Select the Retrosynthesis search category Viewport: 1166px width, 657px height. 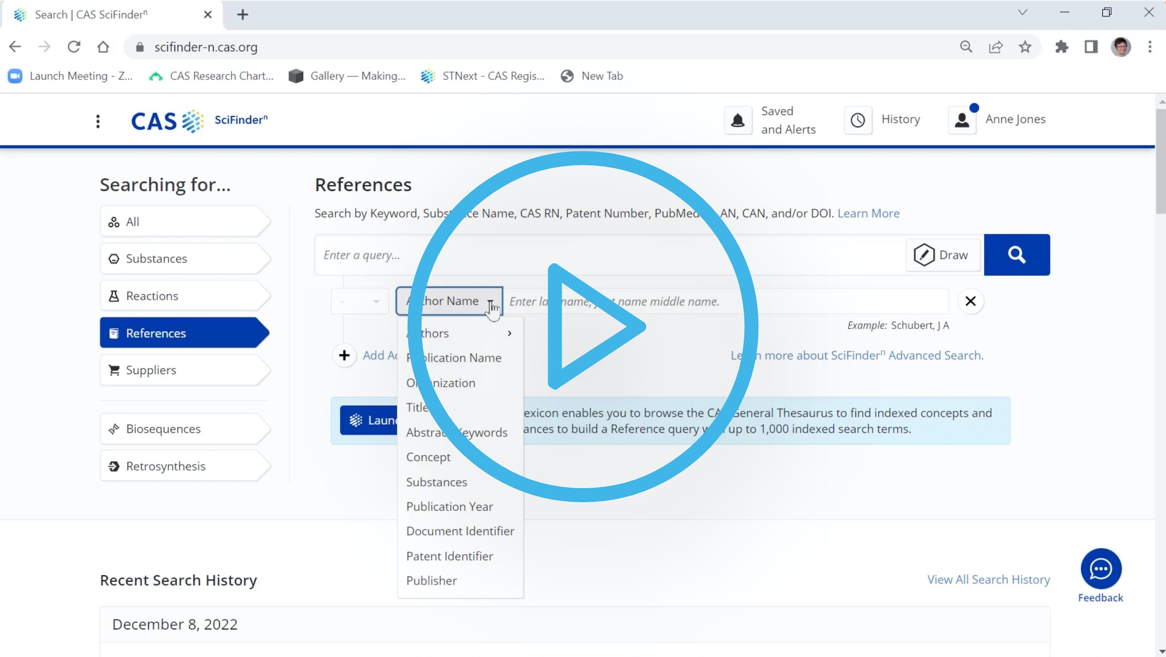click(185, 466)
